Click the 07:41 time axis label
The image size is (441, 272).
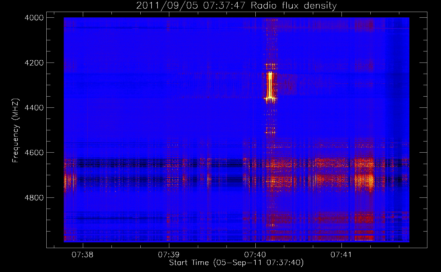[342, 255]
